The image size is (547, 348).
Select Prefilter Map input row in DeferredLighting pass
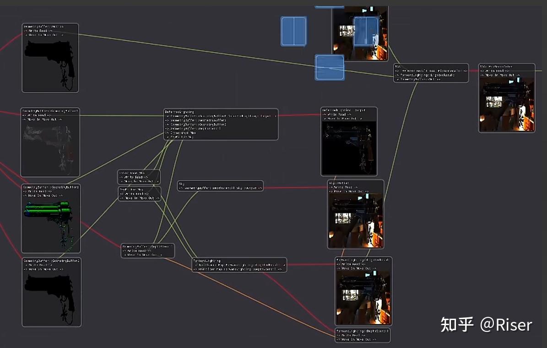(x=179, y=137)
